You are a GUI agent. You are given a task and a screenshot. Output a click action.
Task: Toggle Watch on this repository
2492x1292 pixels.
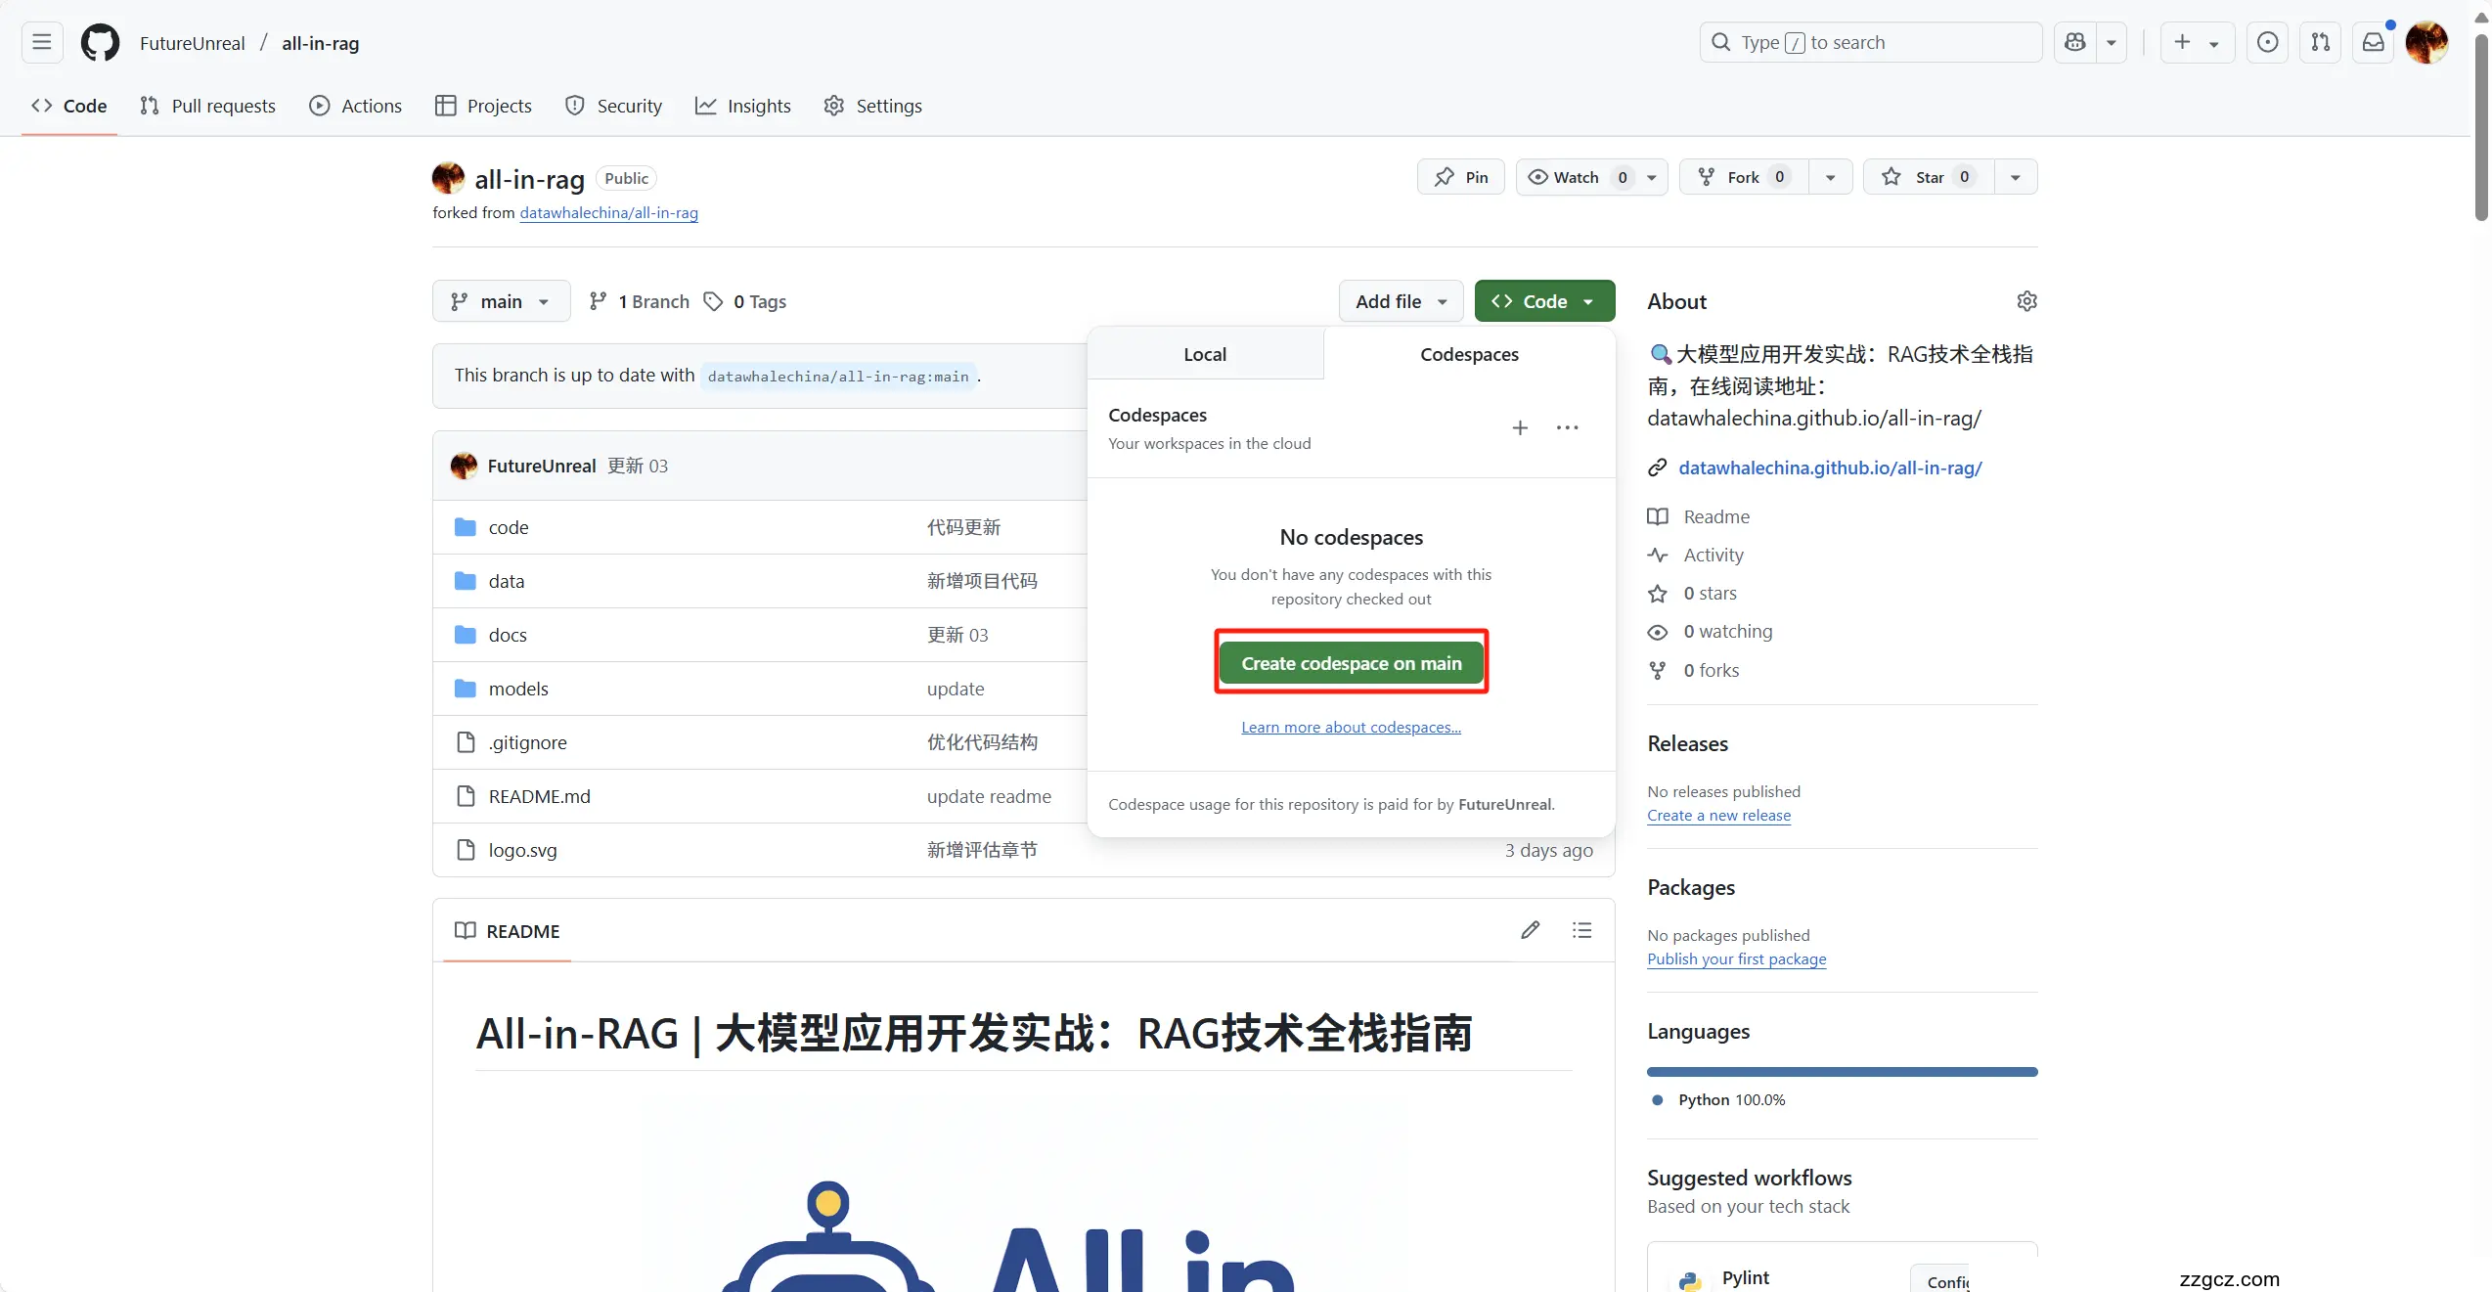[x=1576, y=177]
